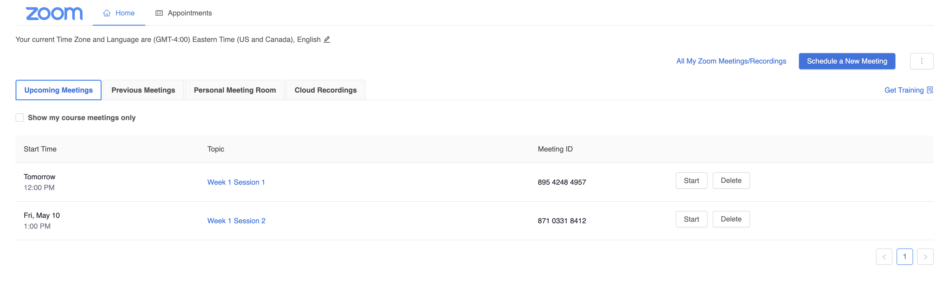The image size is (943, 286).
Task: Click the Zoom logo
Action: tap(54, 13)
